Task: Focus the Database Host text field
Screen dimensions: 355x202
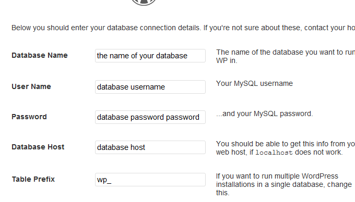Action: click(x=150, y=147)
